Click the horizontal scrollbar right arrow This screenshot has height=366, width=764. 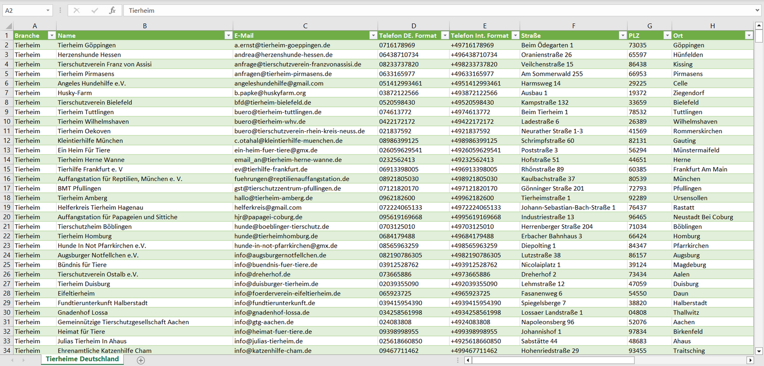point(750,360)
